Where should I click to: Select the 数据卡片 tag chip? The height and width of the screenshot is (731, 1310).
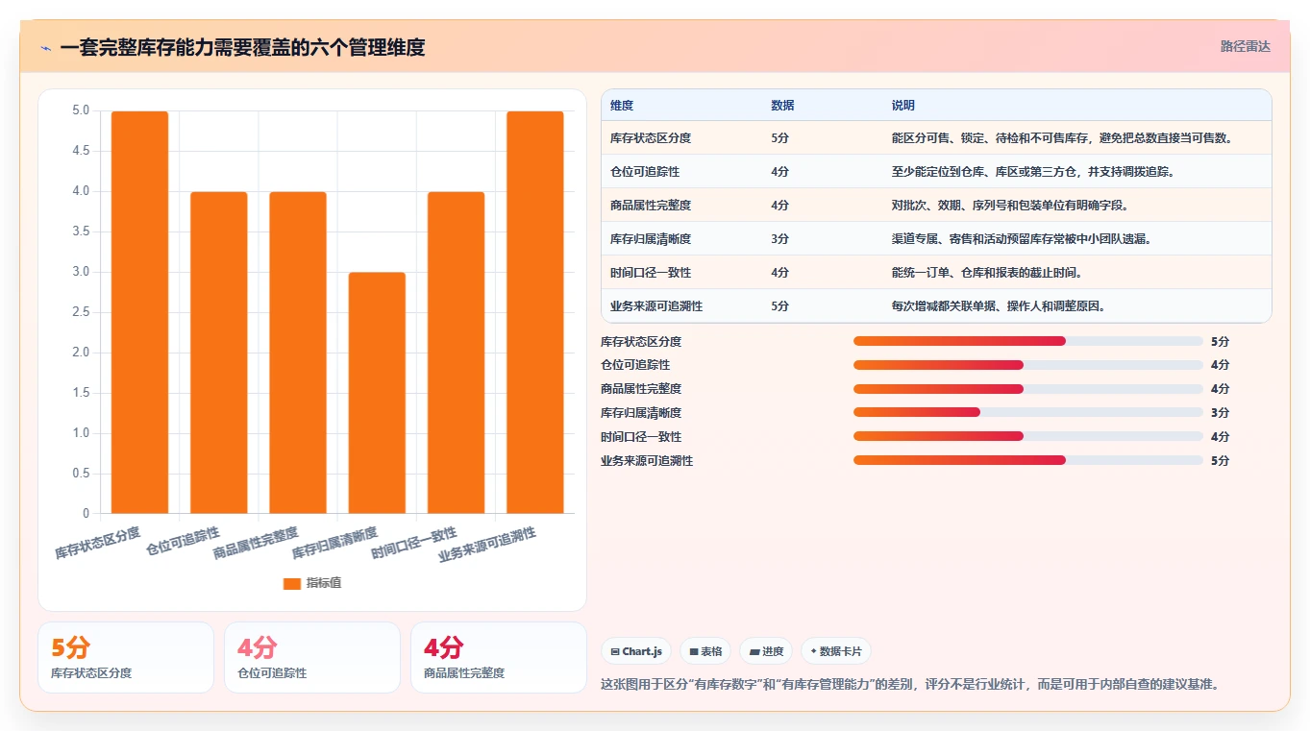836,651
